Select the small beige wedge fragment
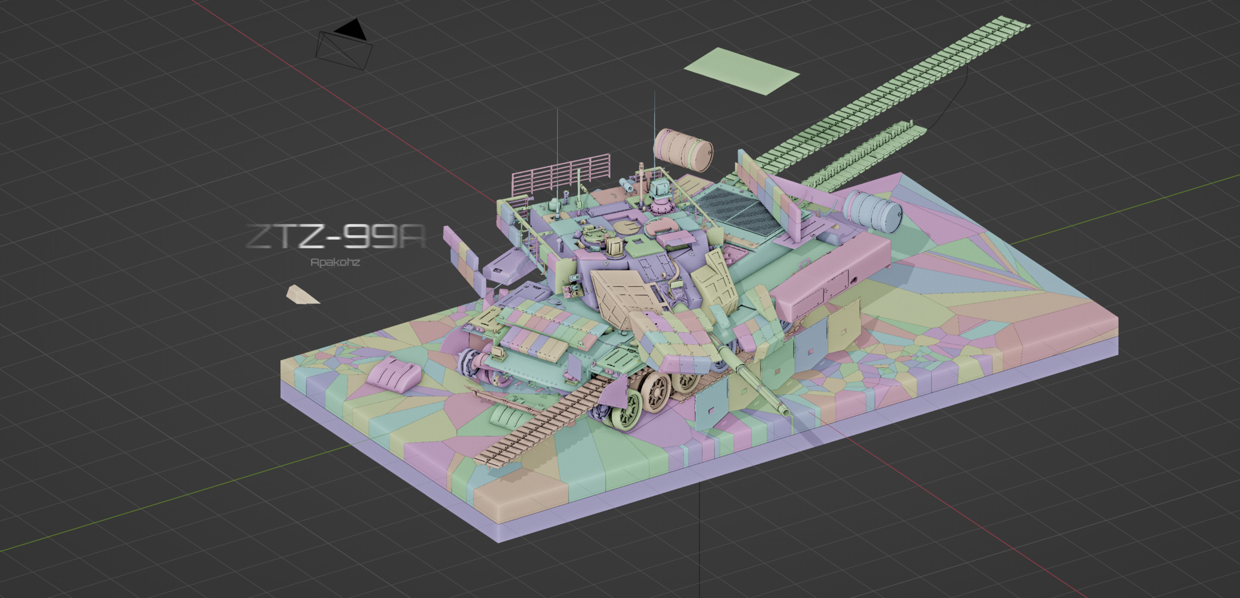The height and width of the screenshot is (598, 1240). tap(301, 295)
